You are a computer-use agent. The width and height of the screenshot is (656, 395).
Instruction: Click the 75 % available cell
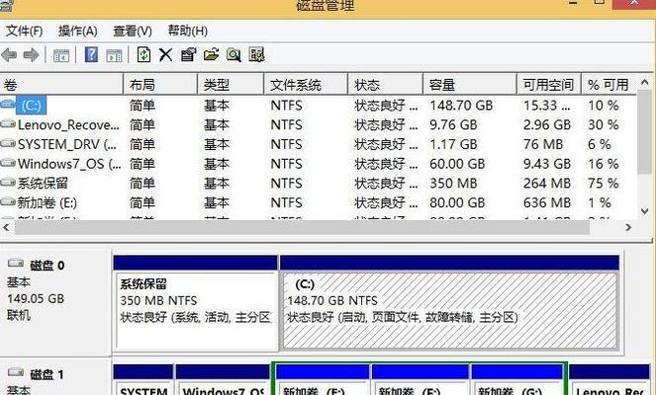click(x=604, y=184)
